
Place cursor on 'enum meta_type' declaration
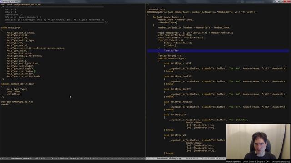click(x=11, y=28)
